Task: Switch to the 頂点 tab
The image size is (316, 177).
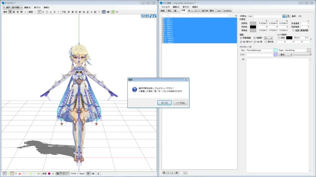Action: click(x=169, y=11)
